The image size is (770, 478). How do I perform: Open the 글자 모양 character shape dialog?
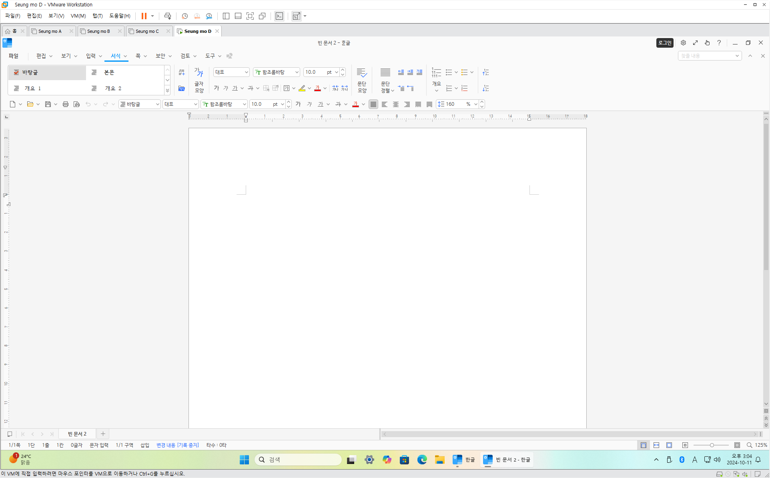[x=199, y=80]
